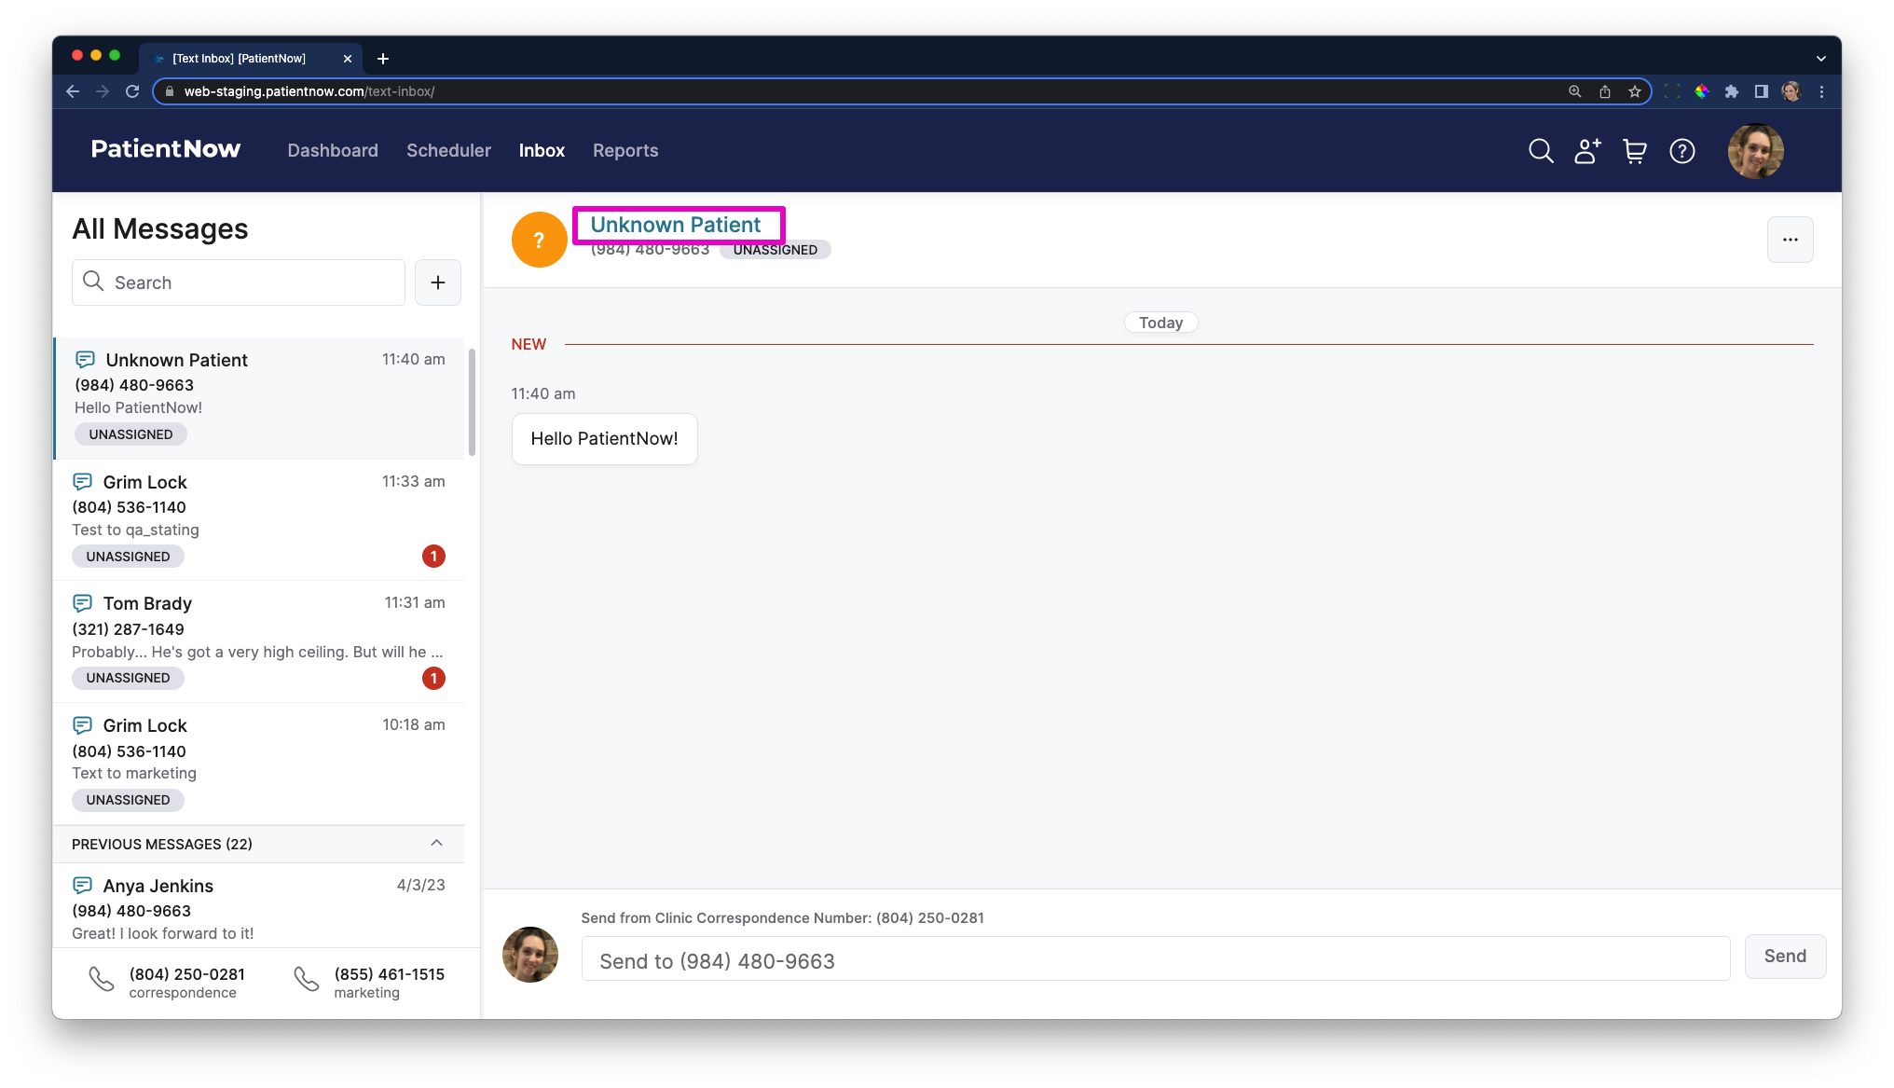Collapse the Previous Messages section
The image size is (1894, 1088).
[436, 843]
